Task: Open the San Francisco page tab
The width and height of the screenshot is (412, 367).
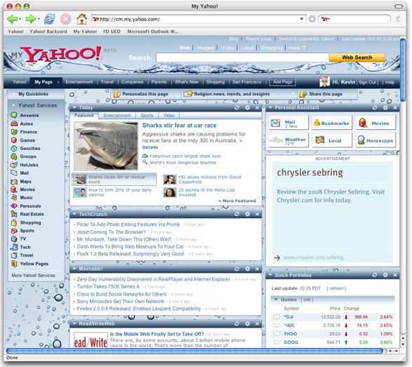Action: click(x=247, y=82)
